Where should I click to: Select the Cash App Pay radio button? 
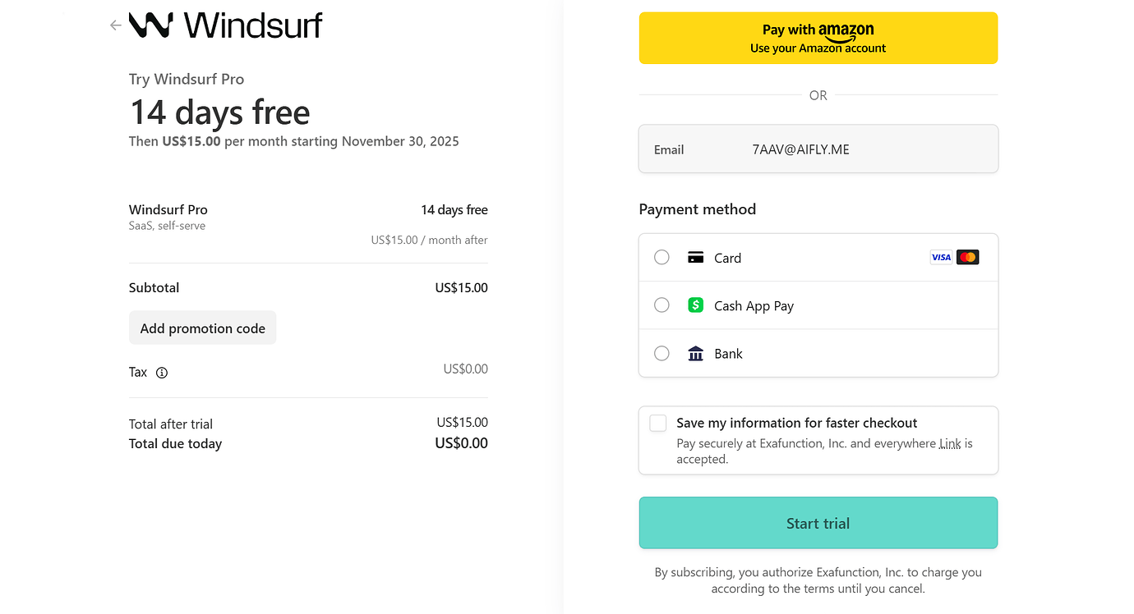click(661, 305)
